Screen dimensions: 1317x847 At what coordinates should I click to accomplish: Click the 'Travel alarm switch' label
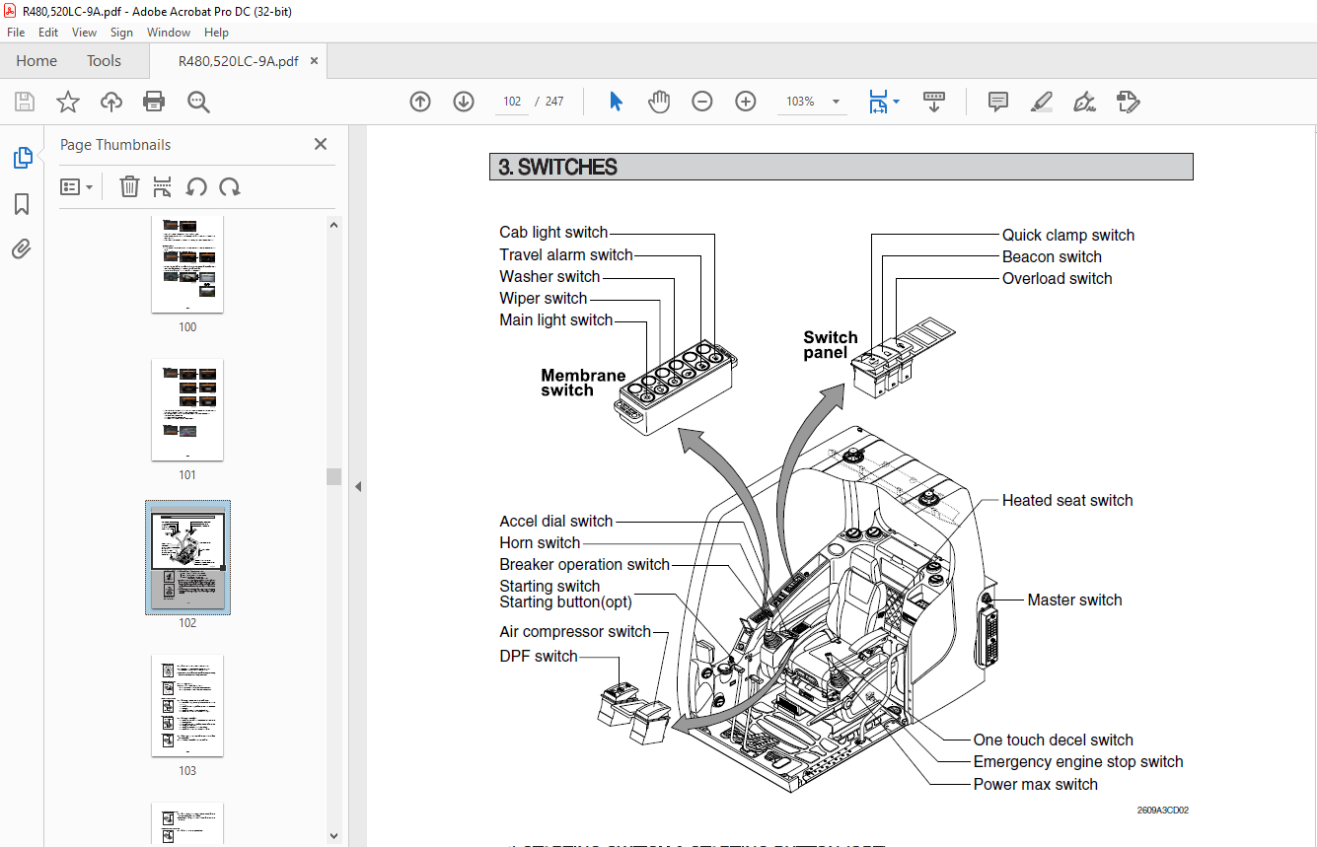(566, 254)
